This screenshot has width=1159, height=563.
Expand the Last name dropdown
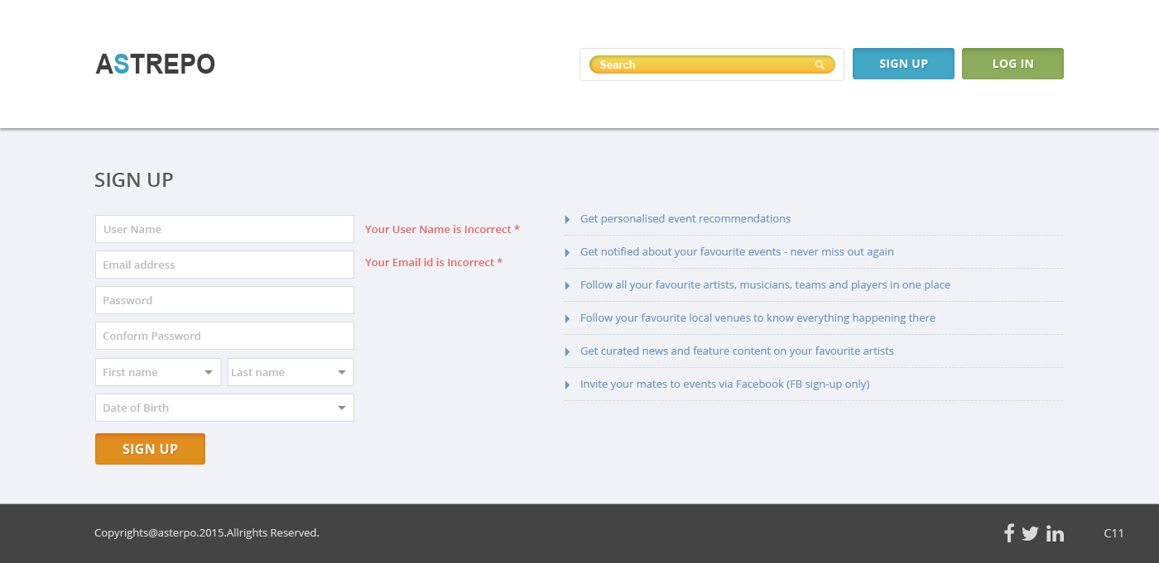click(x=291, y=372)
